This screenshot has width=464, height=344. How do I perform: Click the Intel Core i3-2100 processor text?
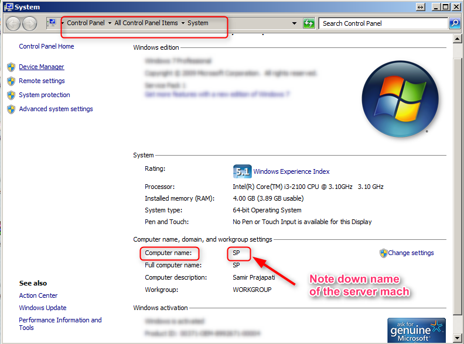308,187
